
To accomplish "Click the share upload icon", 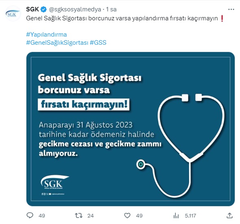I will [x=229, y=215].
